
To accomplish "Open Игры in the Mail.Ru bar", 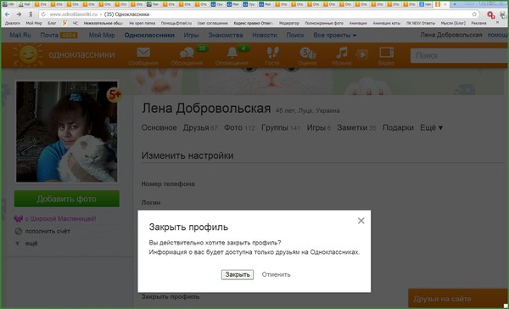I will tap(191, 35).
